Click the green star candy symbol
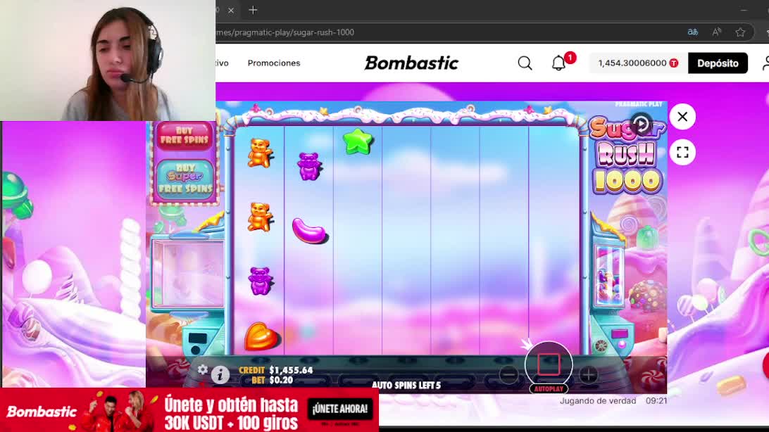This screenshot has height=432, width=769. point(358,141)
